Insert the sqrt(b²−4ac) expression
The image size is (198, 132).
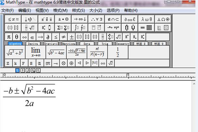[x=56, y=52]
